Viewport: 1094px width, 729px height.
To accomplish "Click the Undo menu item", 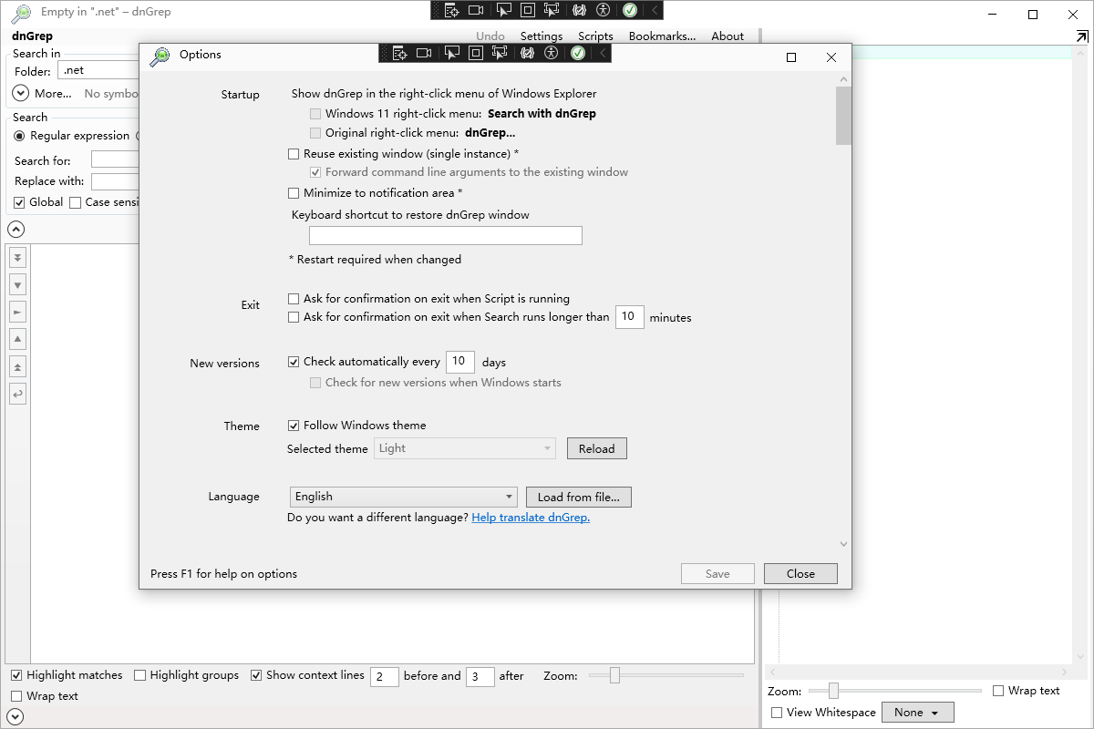I will click(x=490, y=36).
